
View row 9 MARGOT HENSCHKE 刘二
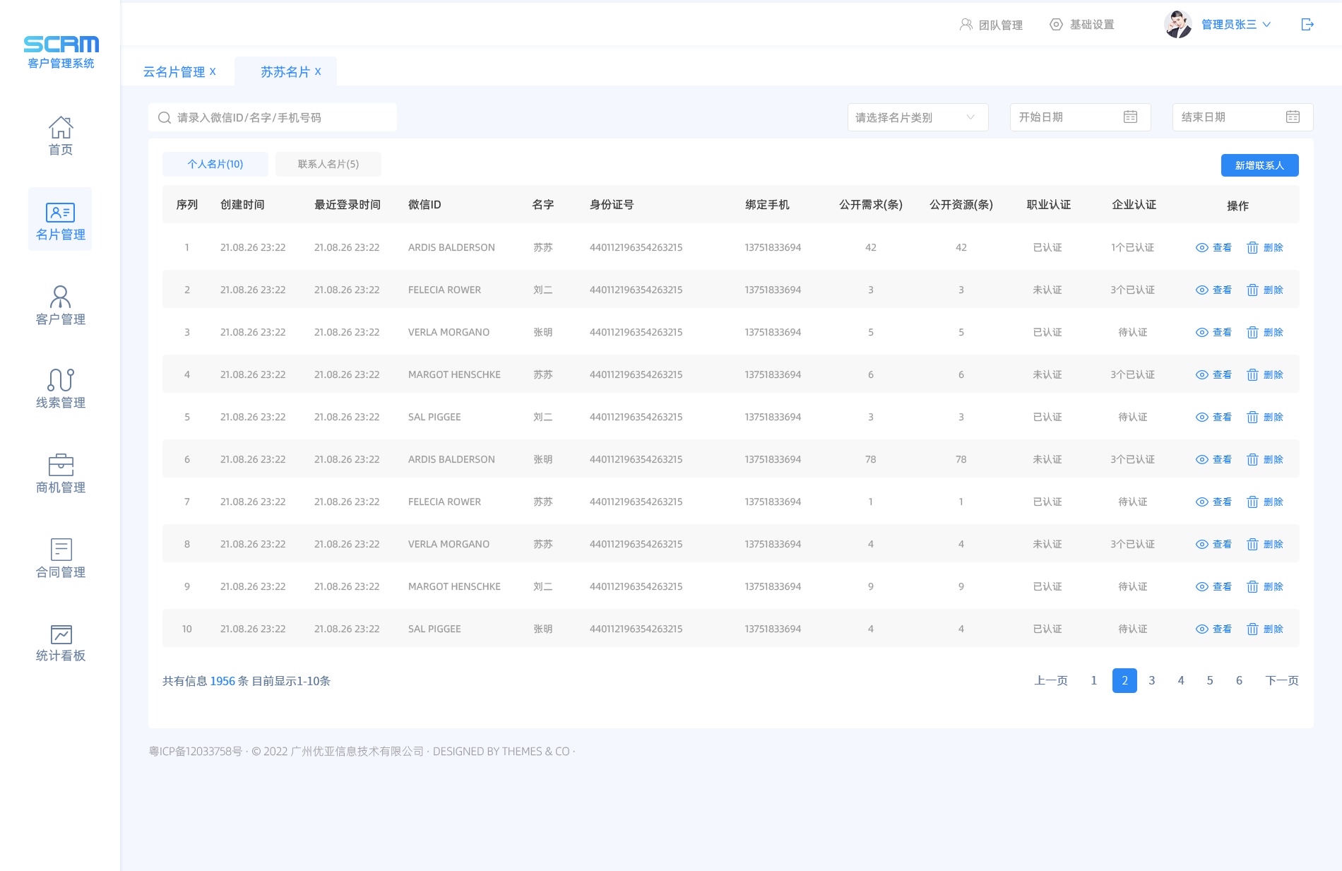click(1213, 586)
